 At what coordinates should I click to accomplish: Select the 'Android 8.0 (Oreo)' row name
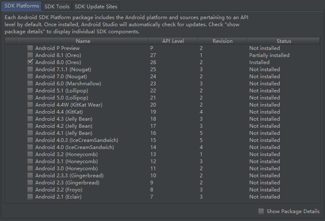[x=58, y=62]
